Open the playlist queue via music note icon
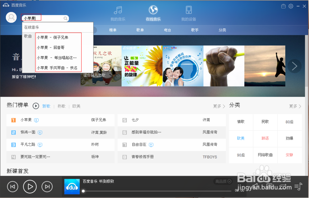Screen dimensions: 309x198 (x=298, y=186)
